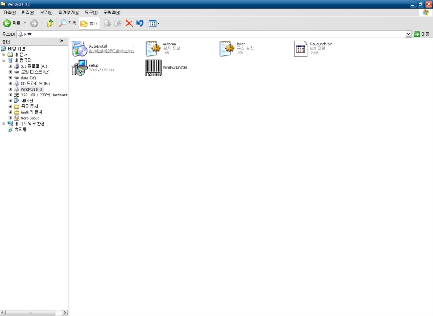
Task: Select CD 드라이브 (E:) in tree
Action: click(x=36, y=83)
